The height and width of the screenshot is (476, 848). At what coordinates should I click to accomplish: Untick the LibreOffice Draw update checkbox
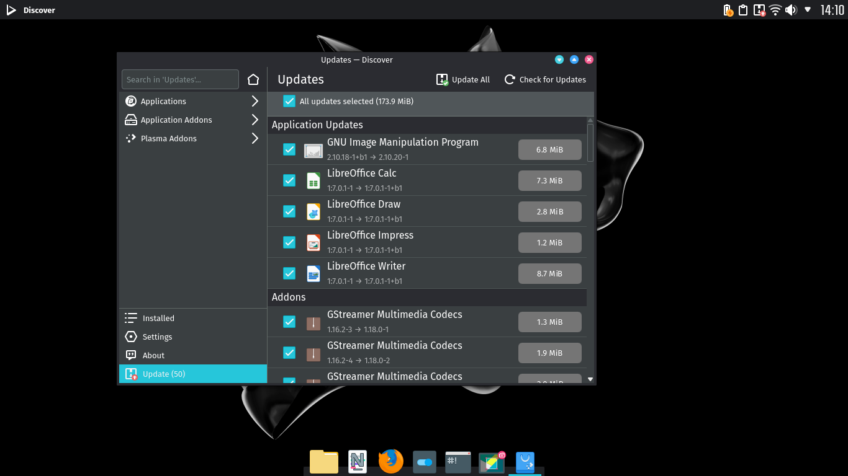pyautogui.click(x=289, y=211)
